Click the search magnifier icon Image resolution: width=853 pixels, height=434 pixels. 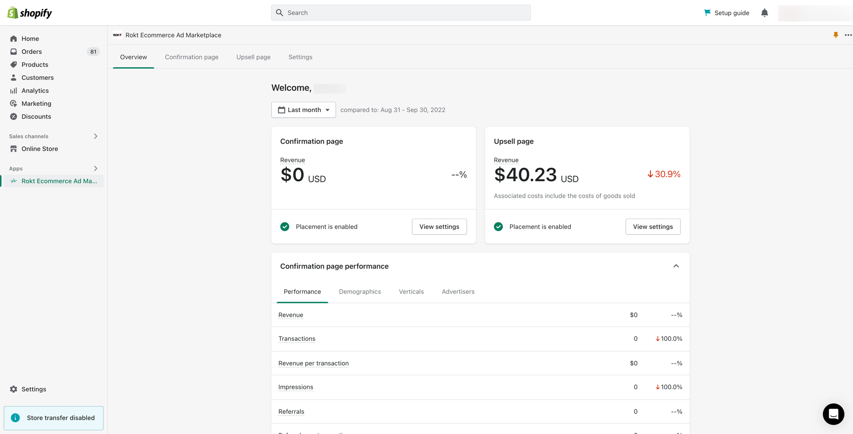pos(280,13)
